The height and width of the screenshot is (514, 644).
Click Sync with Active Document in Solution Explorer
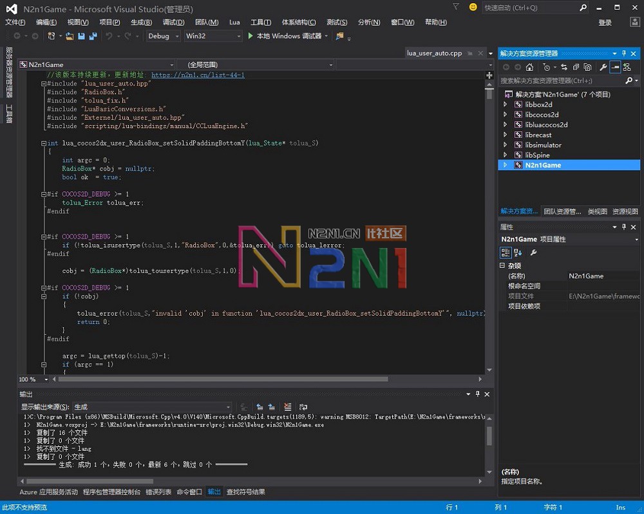click(x=565, y=67)
